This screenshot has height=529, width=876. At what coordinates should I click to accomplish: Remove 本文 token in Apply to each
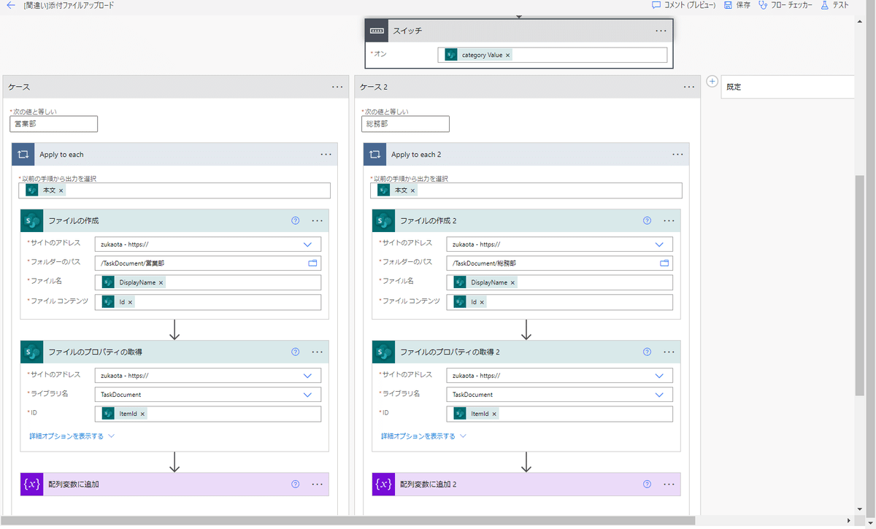[61, 190]
